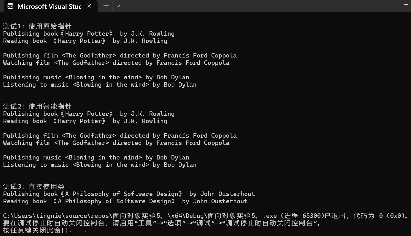The width and height of the screenshot is (411, 236).
Task: Click the 按任意键关闭此窗口 prompt line
Action: (45, 230)
